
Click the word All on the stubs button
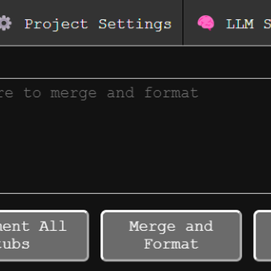click(52, 226)
